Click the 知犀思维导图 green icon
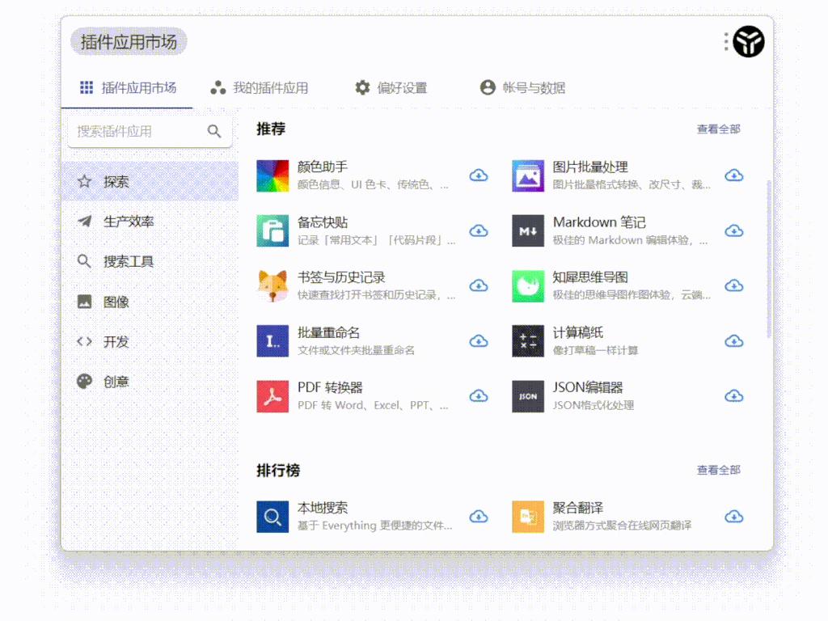 click(x=527, y=285)
